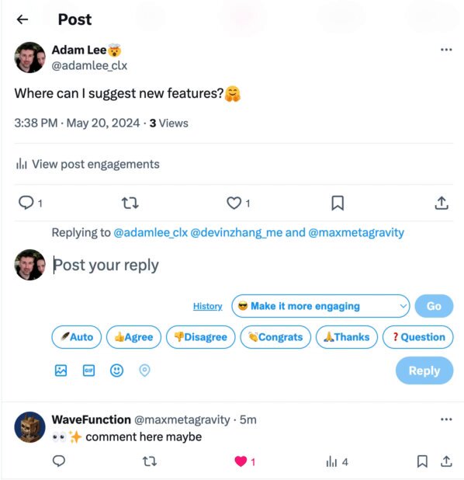Screen dimensions: 464x480
Task: Open the emoji picker in the reply box
Action: tap(116, 370)
